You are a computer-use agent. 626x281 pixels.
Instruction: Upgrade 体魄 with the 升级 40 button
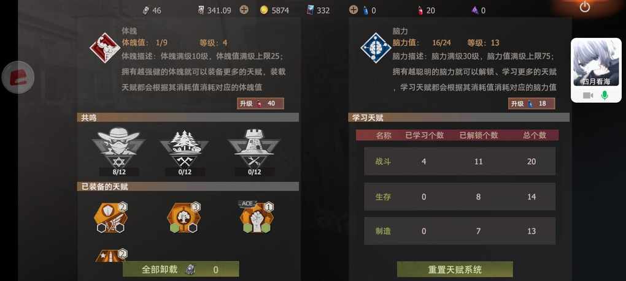260,103
